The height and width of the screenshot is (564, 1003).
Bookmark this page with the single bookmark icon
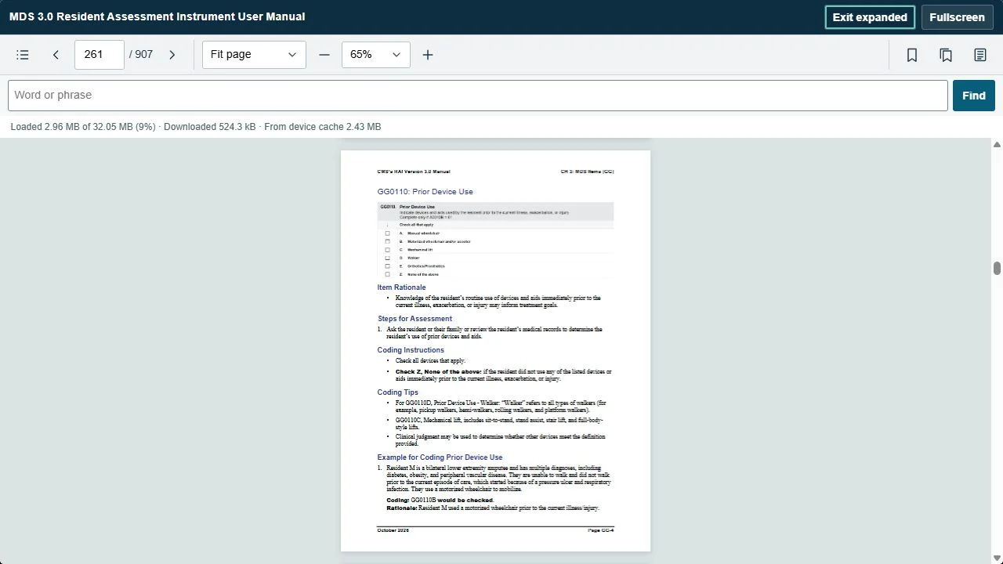point(912,55)
